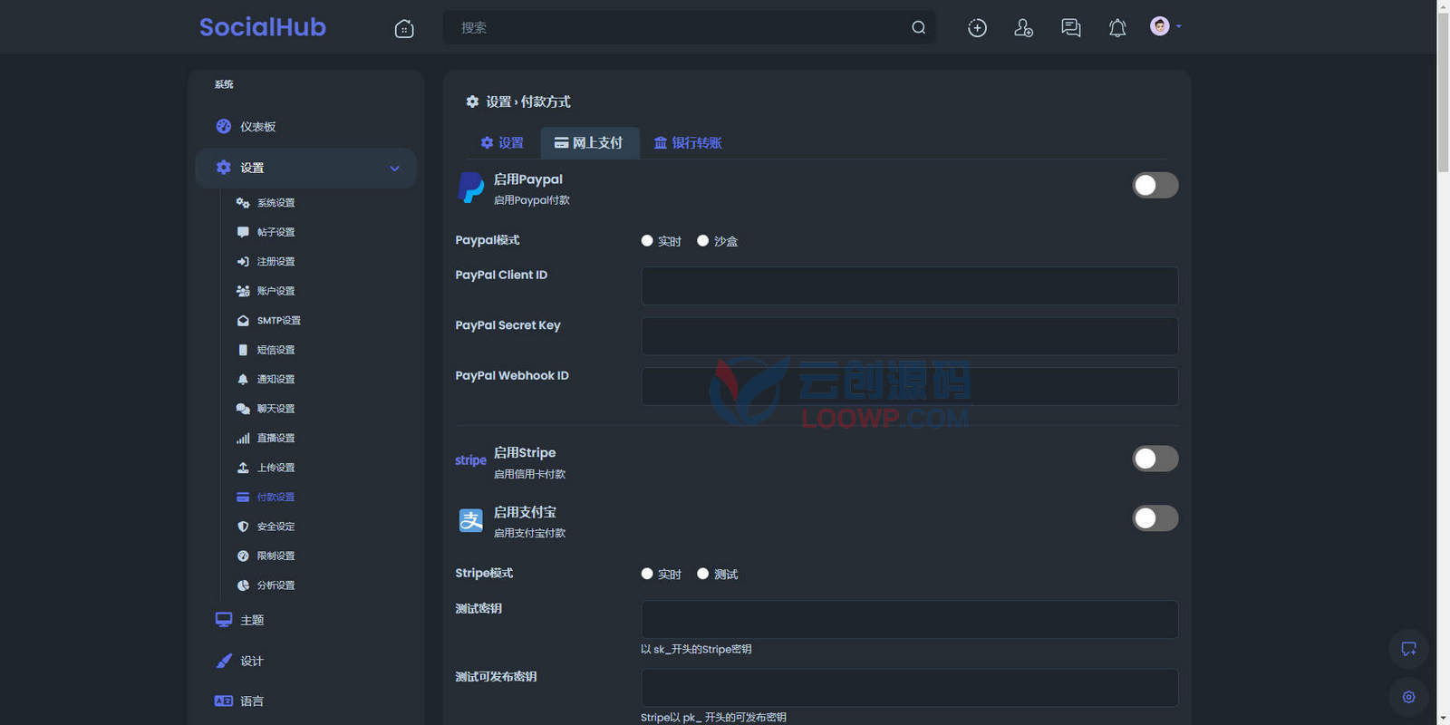Screen dimensions: 1450x725
Task: Switch to the 设置 tab
Action: tap(502, 143)
